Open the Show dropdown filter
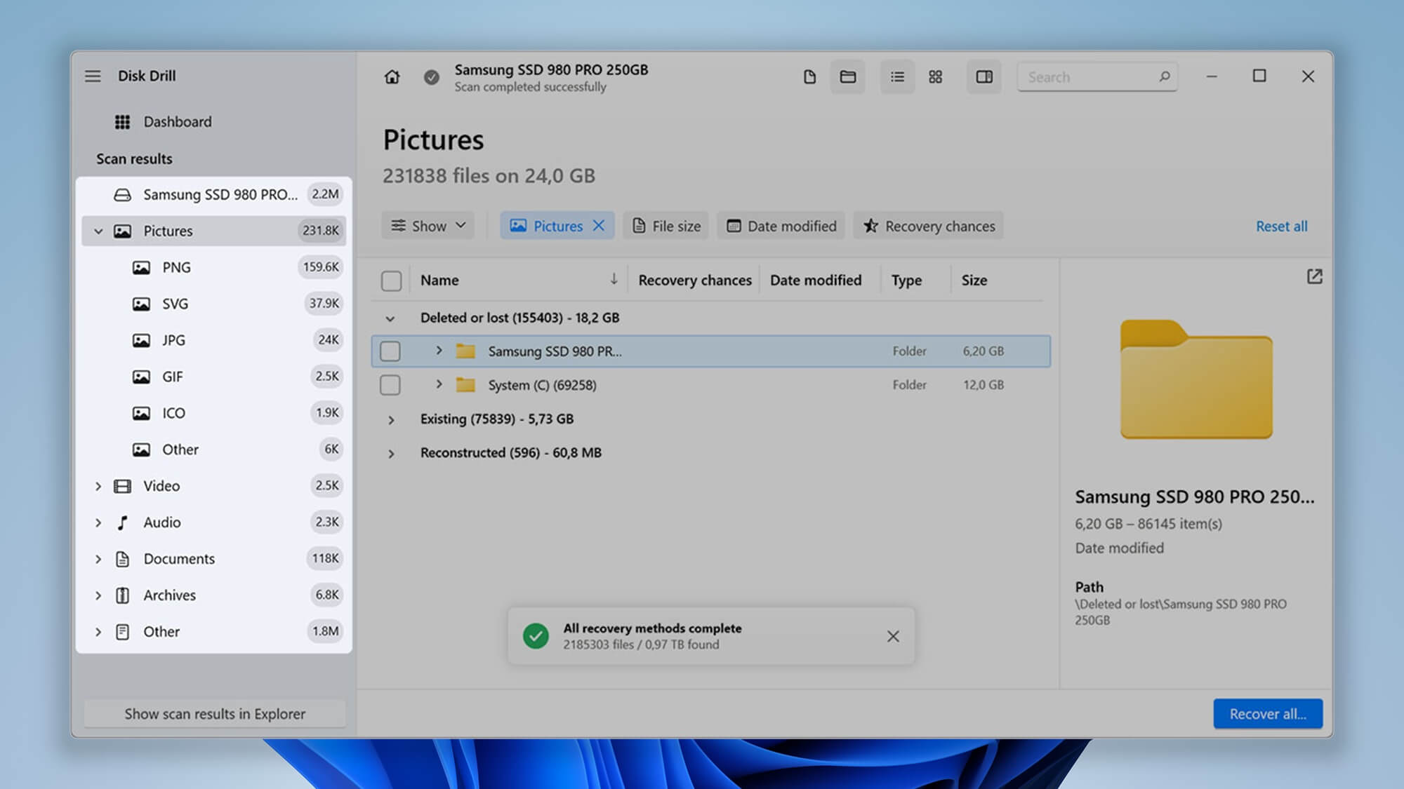 point(428,226)
